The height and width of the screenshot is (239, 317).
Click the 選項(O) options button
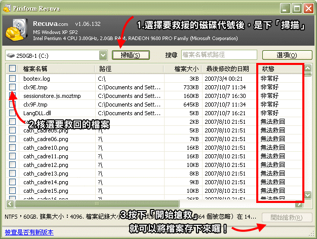point(287,55)
